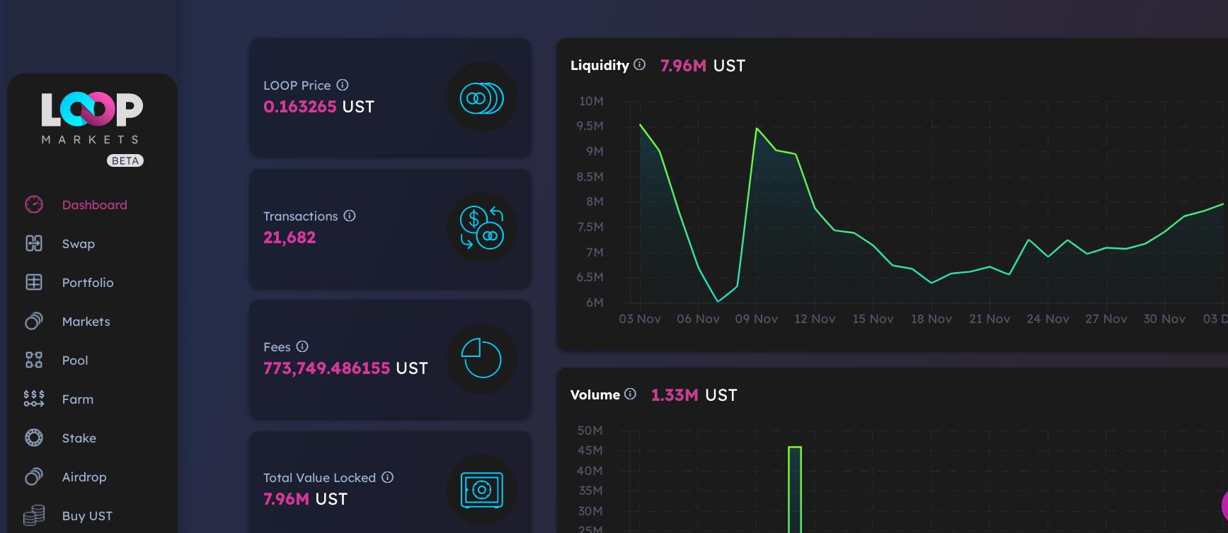Click the Dashboard gauge icon in sidebar
This screenshot has height=533, width=1228.
point(34,204)
